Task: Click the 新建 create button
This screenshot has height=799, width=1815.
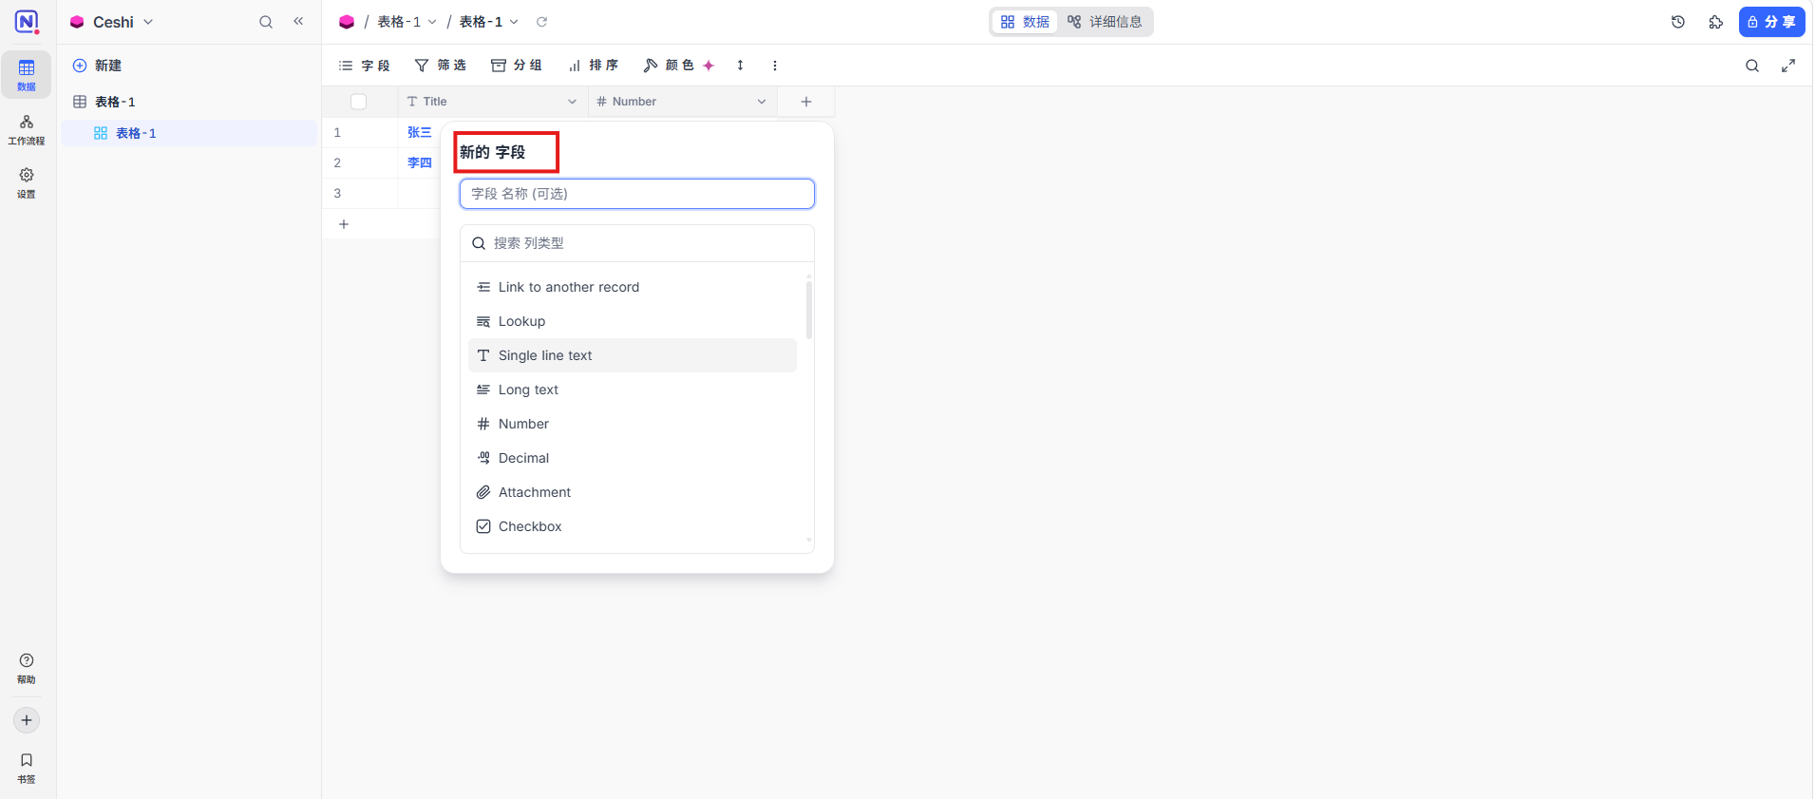Action: (98, 66)
